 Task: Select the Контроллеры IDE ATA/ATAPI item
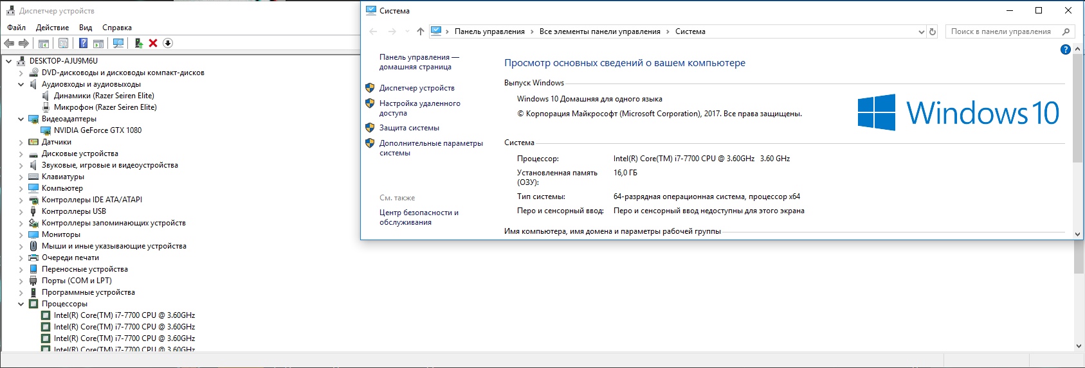coord(92,200)
